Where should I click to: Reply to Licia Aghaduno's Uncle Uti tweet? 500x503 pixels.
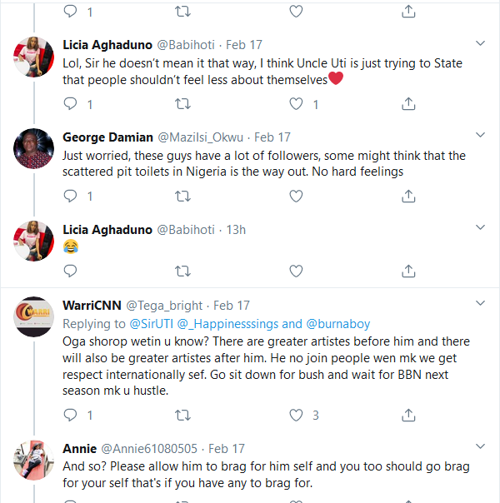(x=71, y=104)
